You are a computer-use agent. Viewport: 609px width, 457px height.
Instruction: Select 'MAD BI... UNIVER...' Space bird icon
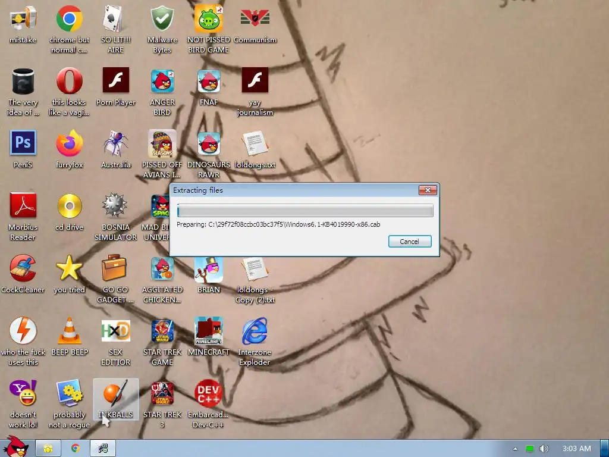point(159,206)
